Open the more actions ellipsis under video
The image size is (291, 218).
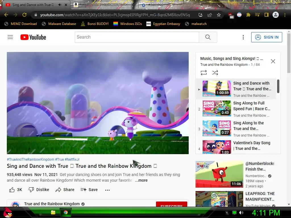[x=107, y=190]
